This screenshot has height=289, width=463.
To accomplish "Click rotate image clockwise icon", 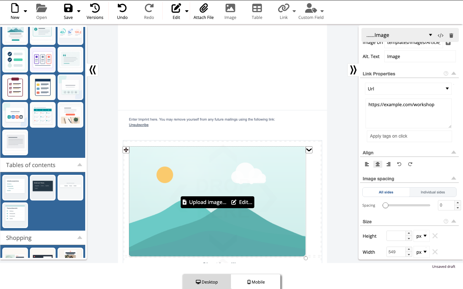I will tap(410, 164).
